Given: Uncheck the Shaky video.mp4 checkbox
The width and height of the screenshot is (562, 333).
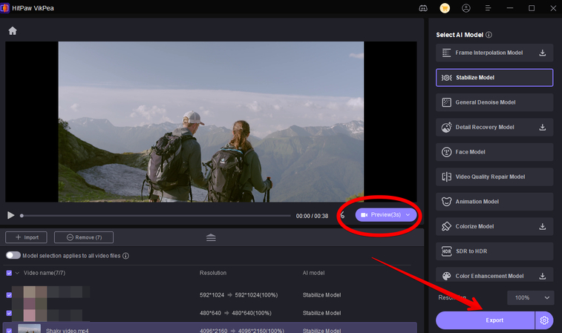Looking at the screenshot, I should tap(9, 331).
